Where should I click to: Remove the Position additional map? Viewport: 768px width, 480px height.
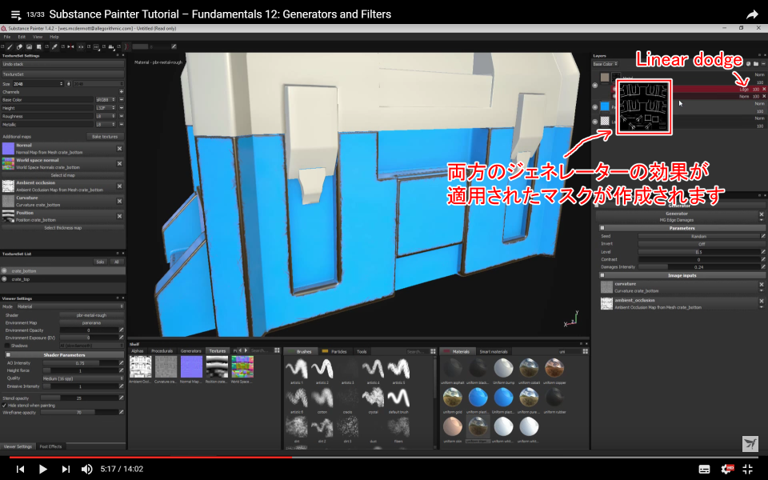coord(119,216)
